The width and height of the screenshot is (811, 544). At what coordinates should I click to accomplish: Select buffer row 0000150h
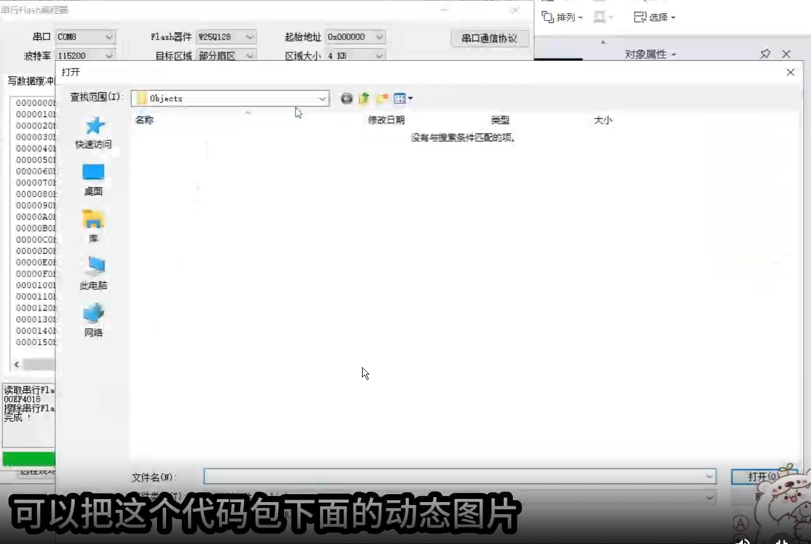[35, 342]
